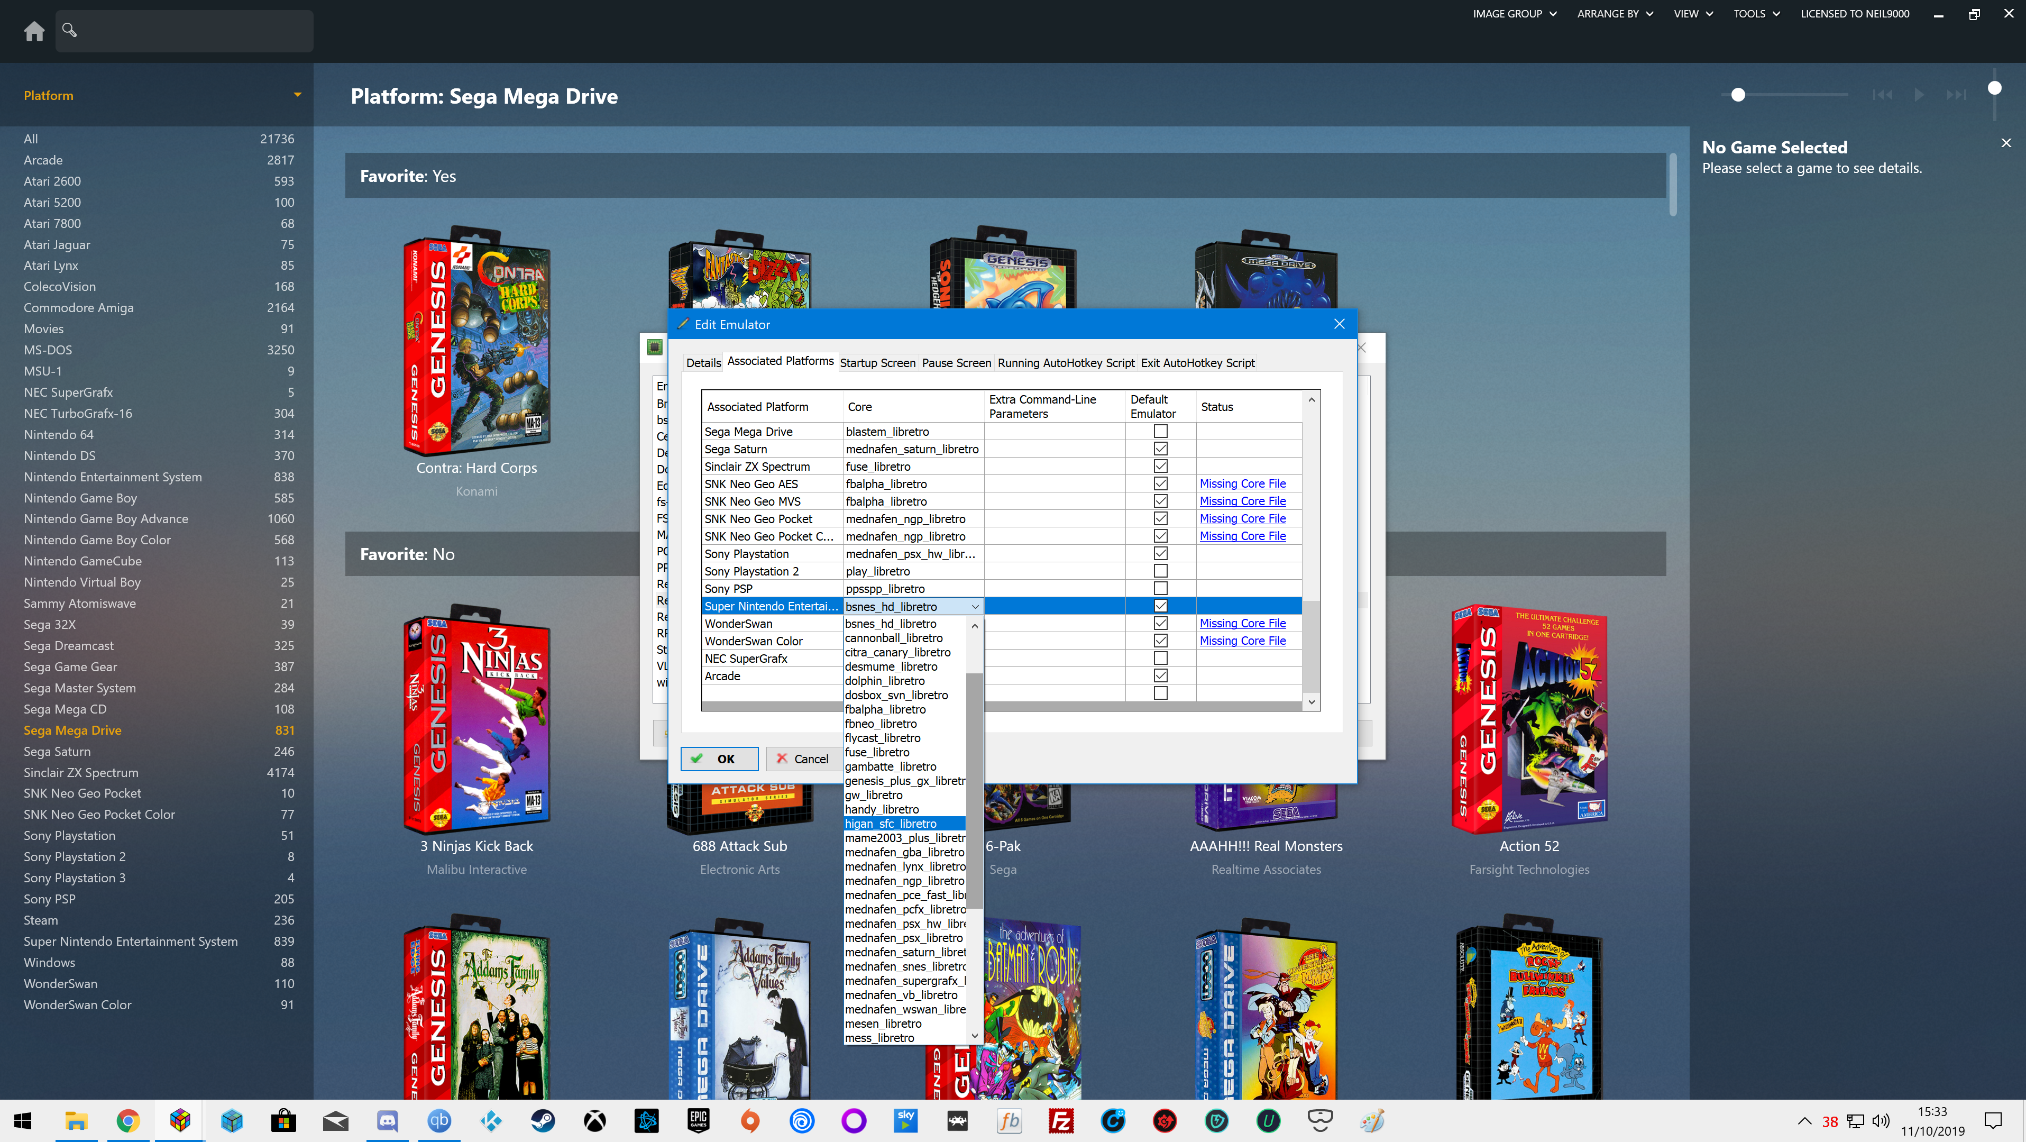Select the Associated Platforms tab
The width and height of the screenshot is (2026, 1142).
click(x=780, y=361)
